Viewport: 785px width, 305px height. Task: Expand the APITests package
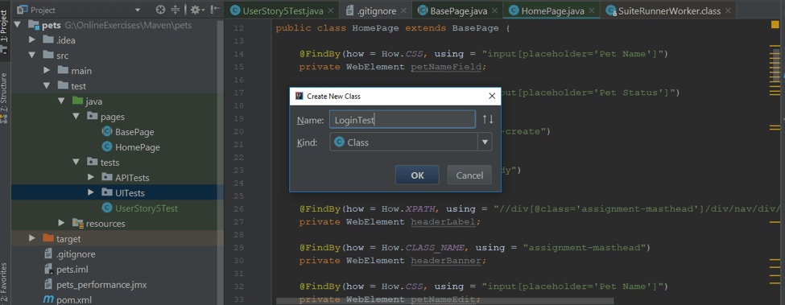91,178
